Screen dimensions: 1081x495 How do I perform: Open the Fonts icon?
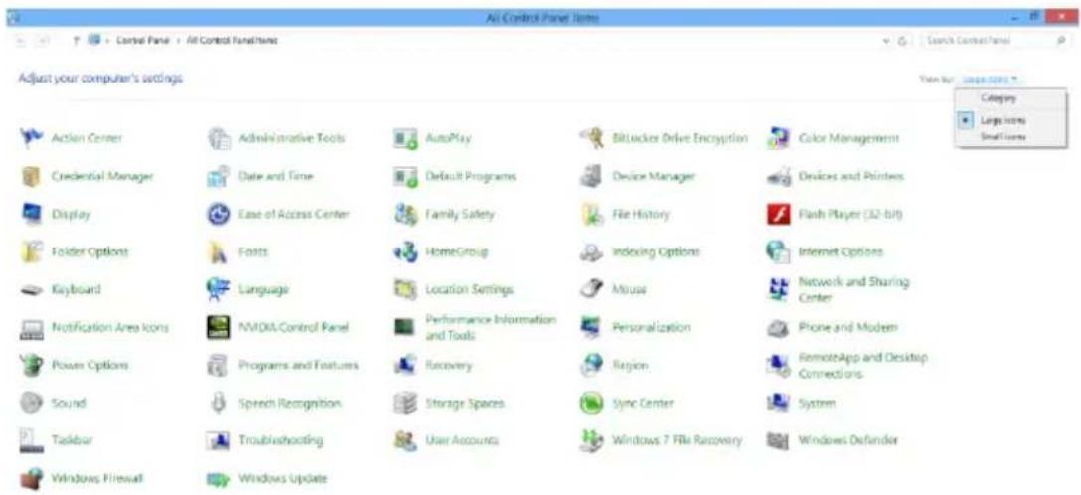pyautogui.click(x=218, y=252)
